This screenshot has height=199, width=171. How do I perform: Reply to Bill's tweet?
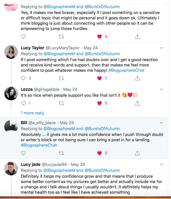click(24, 153)
